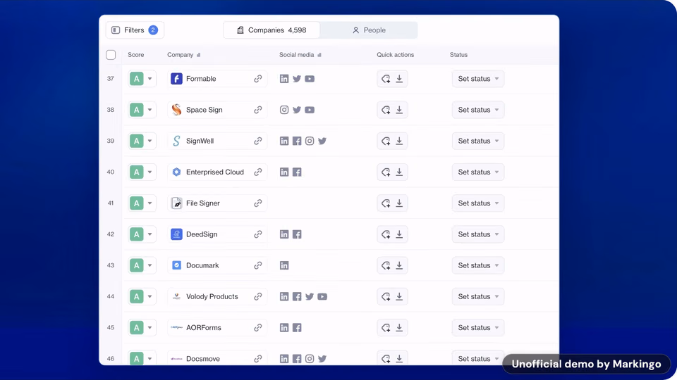Open Enterprised Cloud's LinkedIn icon

[x=284, y=172]
